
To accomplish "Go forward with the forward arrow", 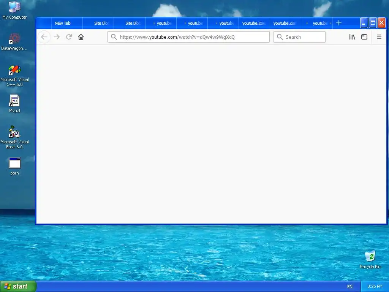I will (x=57, y=37).
